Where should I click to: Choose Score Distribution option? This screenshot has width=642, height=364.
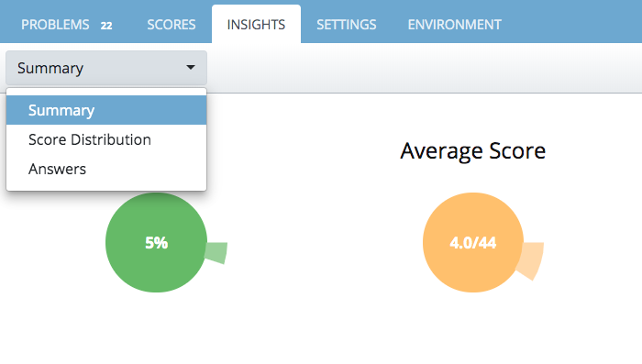[106, 139]
